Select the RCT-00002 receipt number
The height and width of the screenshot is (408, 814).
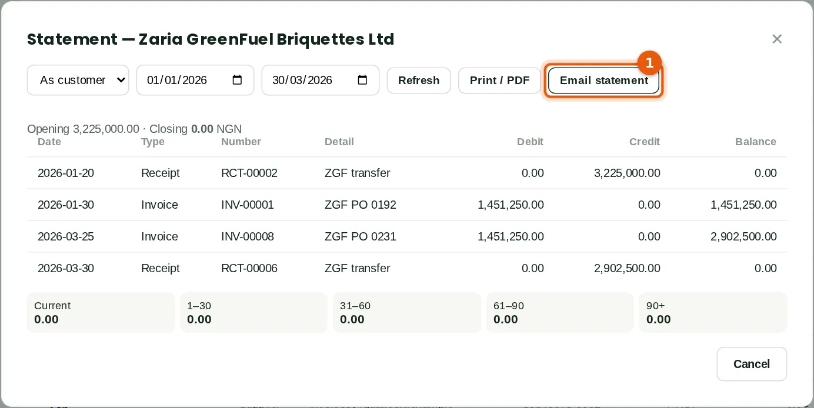(249, 173)
